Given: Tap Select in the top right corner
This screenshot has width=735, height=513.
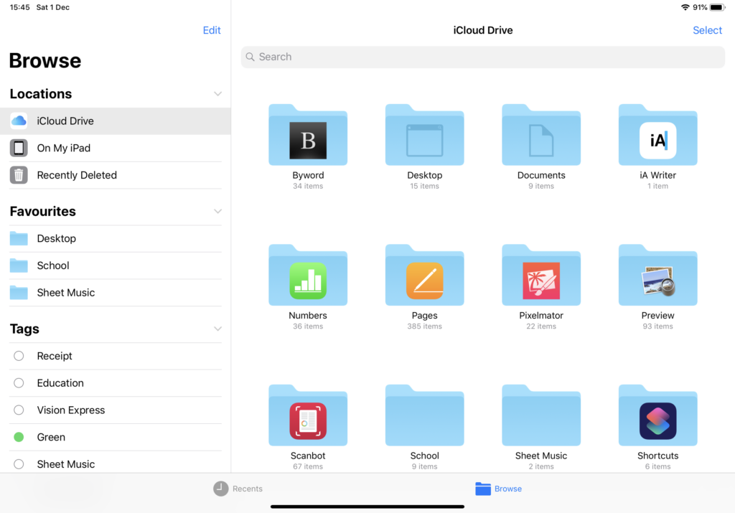Looking at the screenshot, I should (x=707, y=30).
